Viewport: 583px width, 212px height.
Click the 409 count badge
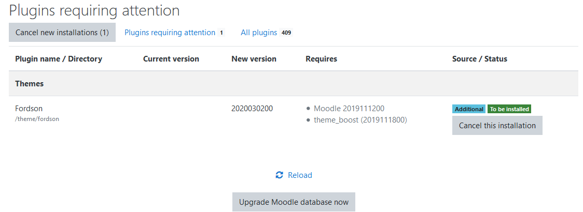(286, 33)
